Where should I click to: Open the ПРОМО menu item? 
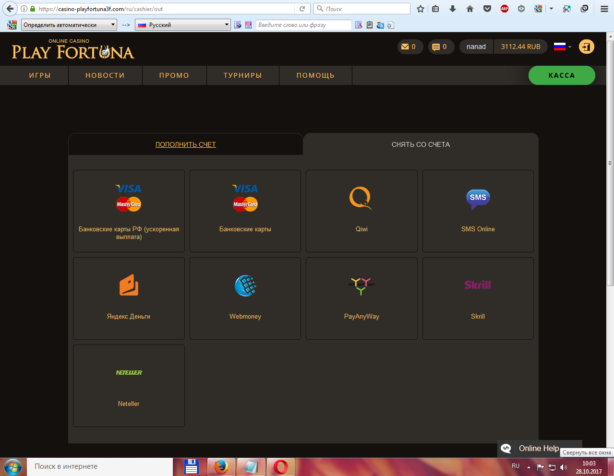pos(174,75)
